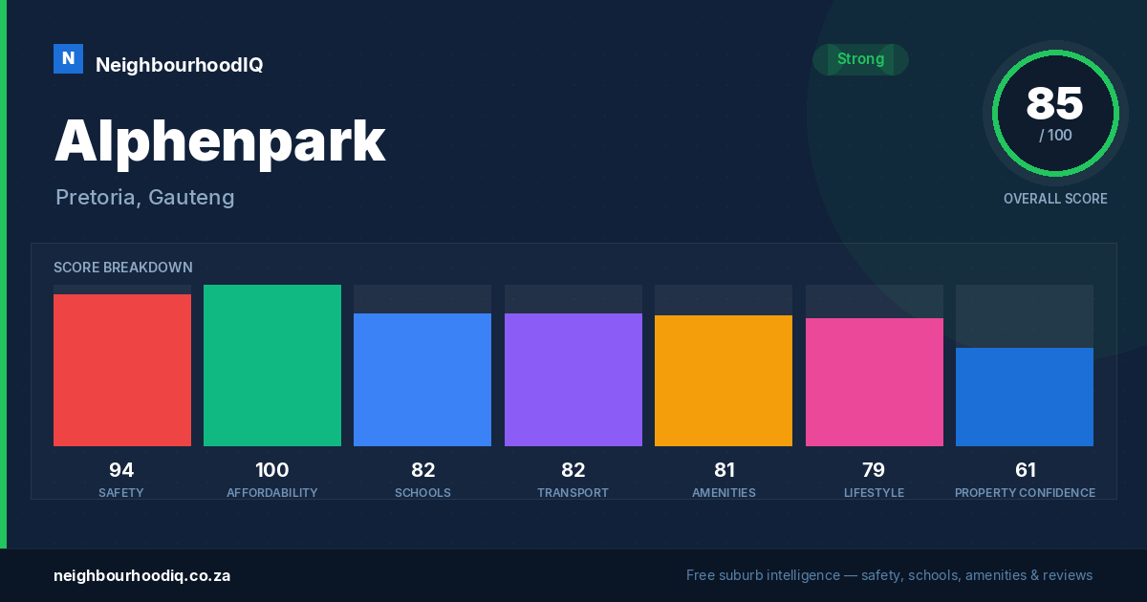Click the orange Amenities bar
This screenshot has height=602, width=1147.
click(724, 380)
